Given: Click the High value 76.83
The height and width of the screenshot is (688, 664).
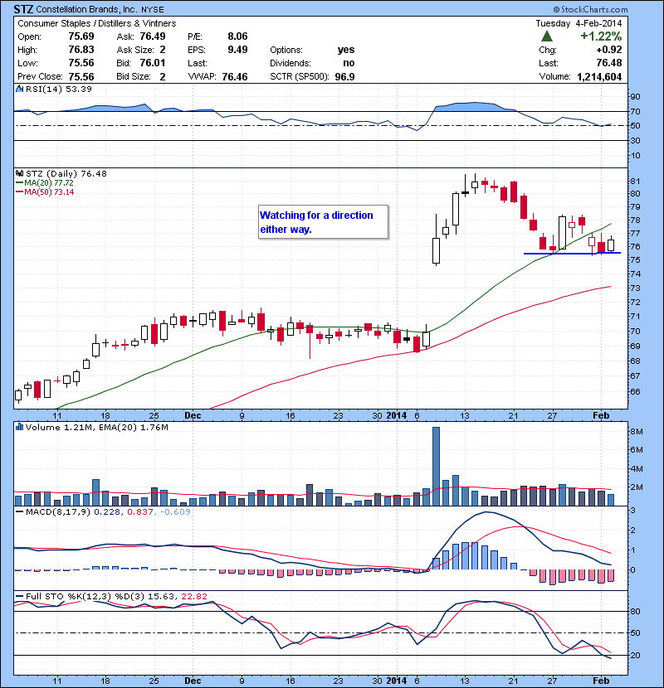Looking at the screenshot, I should (x=81, y=50).
